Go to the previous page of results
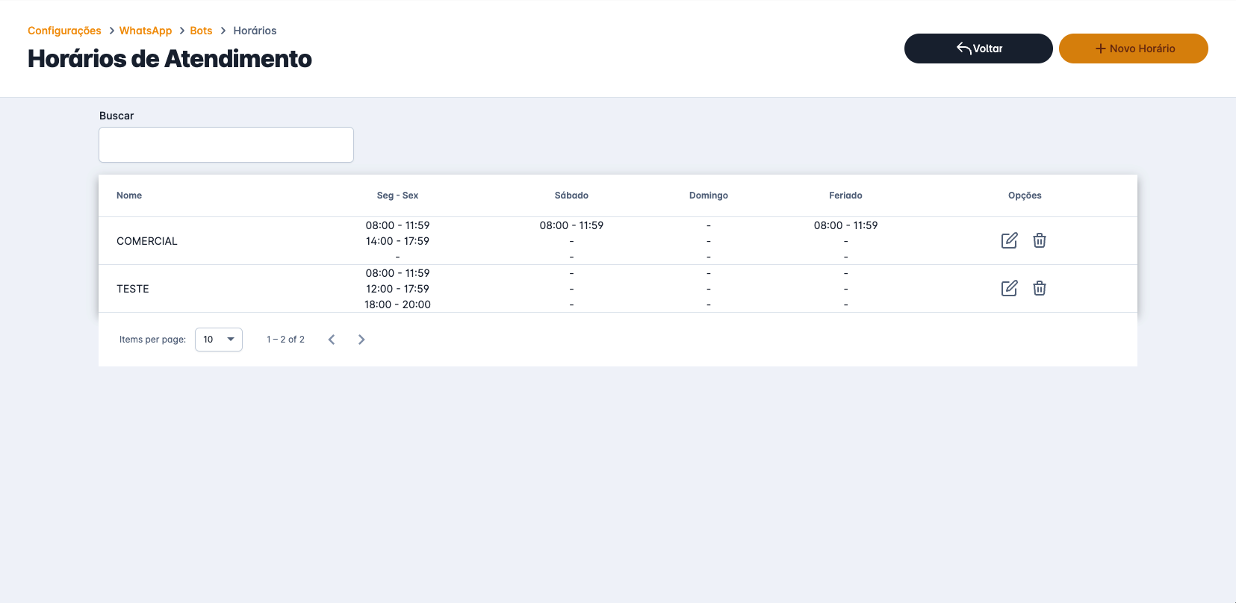Viewport: 1236px width, 603px height. (x=332, y=340)
